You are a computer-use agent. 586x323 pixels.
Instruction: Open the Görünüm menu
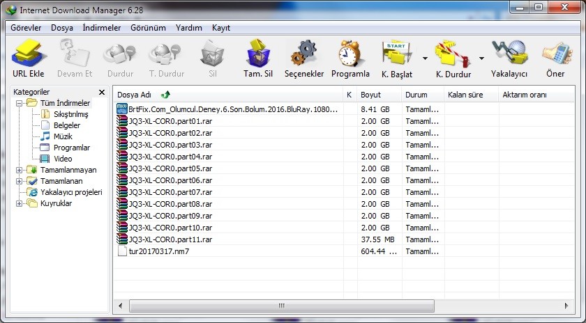[x=148, y=28]
